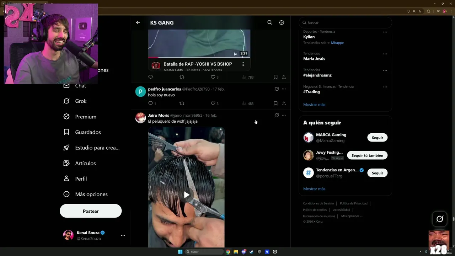The width and height of the screenshot is (455, 256).
Task: Open options for #alejandrosanz trend
Action: tap(385, 70)
